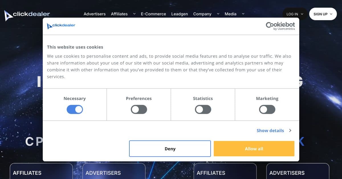This screenshot has height=179, width=342.
Task: Enable the Marketing cookie toggle
Action: [267, 109]
